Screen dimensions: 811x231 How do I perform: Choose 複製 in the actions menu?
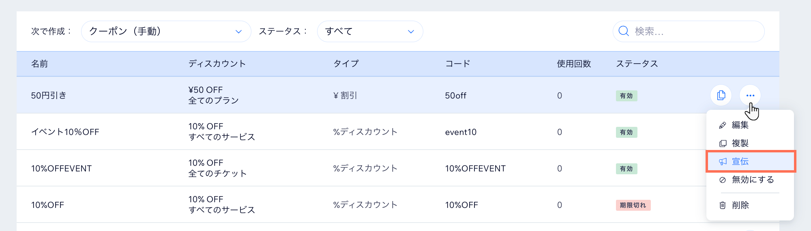pyautogui.click(x=740, y=143)
